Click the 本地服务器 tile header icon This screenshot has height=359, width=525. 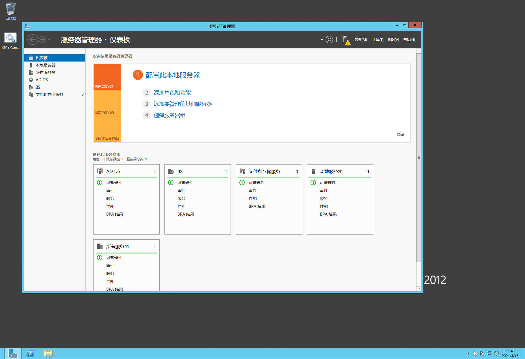(313, 171)
